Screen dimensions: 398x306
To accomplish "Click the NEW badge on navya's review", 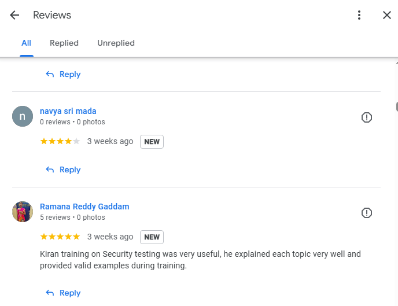I will 152,142.
